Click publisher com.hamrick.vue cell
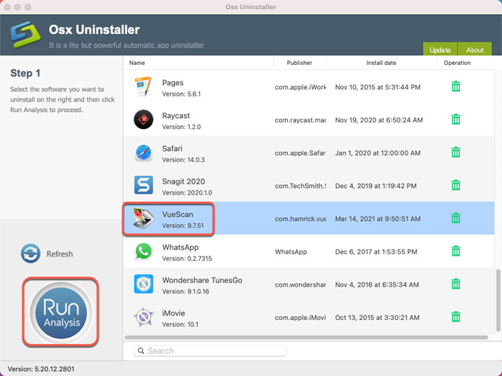502x376 pixels. pyautogui.click(x=300, y=219)
